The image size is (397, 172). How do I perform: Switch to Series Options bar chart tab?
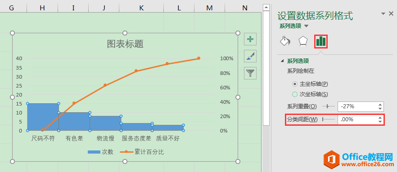coord(321,41)
